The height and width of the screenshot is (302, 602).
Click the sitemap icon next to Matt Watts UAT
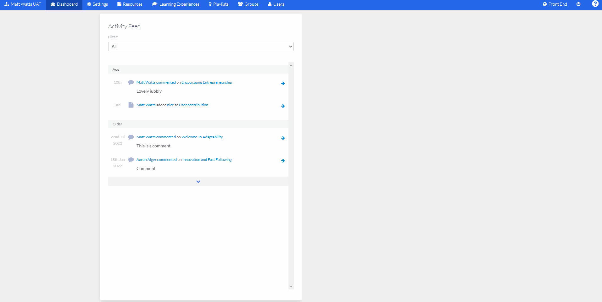7,4
